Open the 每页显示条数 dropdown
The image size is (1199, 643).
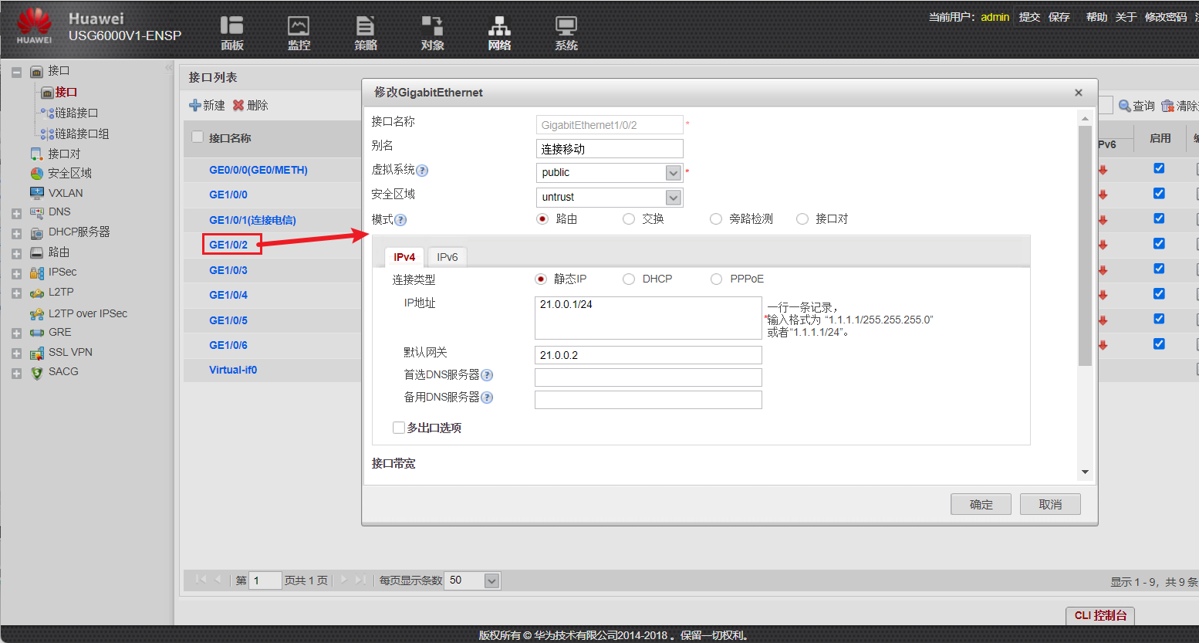point(491,580)
